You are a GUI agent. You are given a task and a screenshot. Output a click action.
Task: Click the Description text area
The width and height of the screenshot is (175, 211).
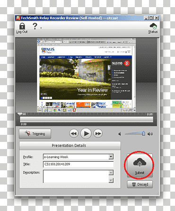coord(76,176)
